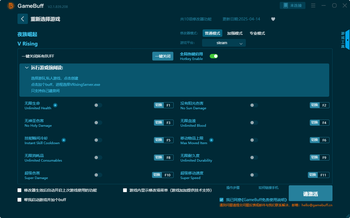This screenshot has height=218, width=350.
Task: Click the star icon beside Unlimited Health
Action: [55, 105]
